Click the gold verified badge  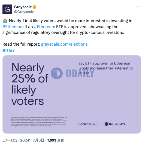point(35,7)
